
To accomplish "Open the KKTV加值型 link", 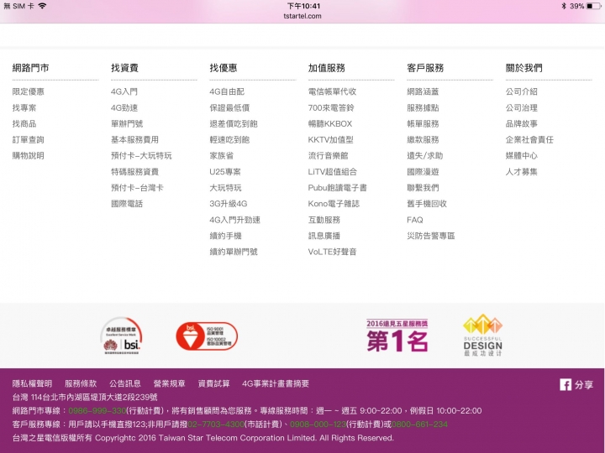I will pyautogui.click(x=331, y=140).
